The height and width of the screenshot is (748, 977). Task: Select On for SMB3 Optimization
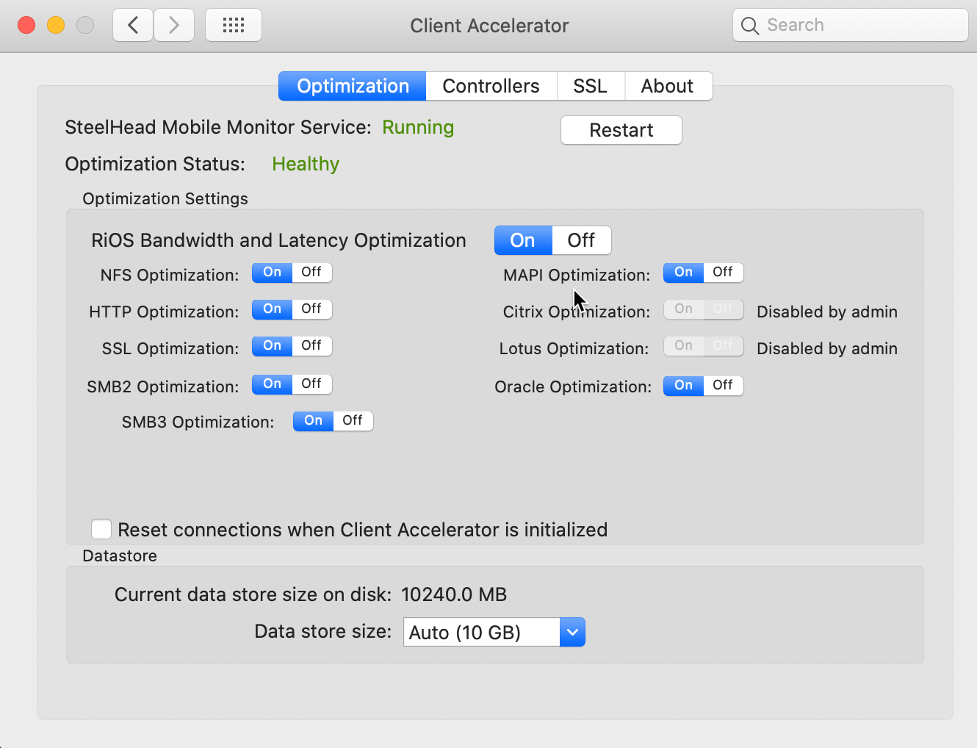(314, 420)
